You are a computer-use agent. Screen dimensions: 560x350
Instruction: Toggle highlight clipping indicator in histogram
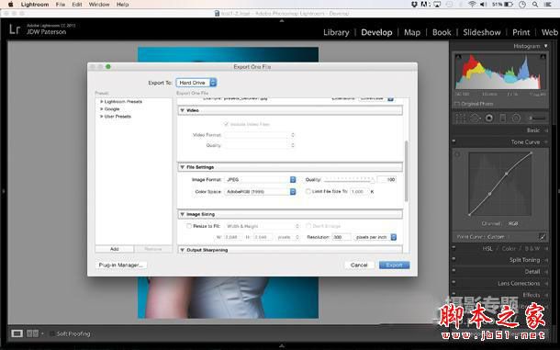(x=543, y=57)
